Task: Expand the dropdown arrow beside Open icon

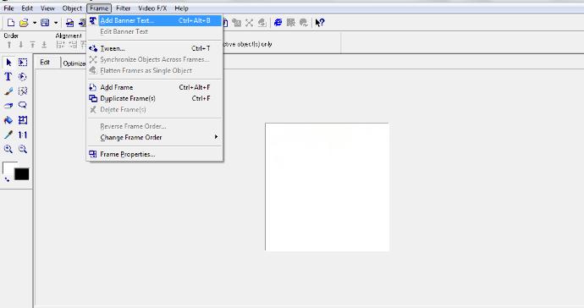Action: (x=34, y=23)
